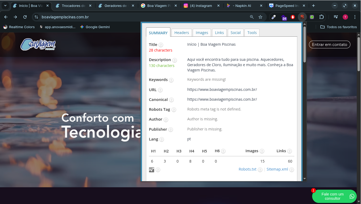Click the zoom magnifier icon in address bar
Image resolution: width=361 pixels, height=204 pixels.
[252, 17]
